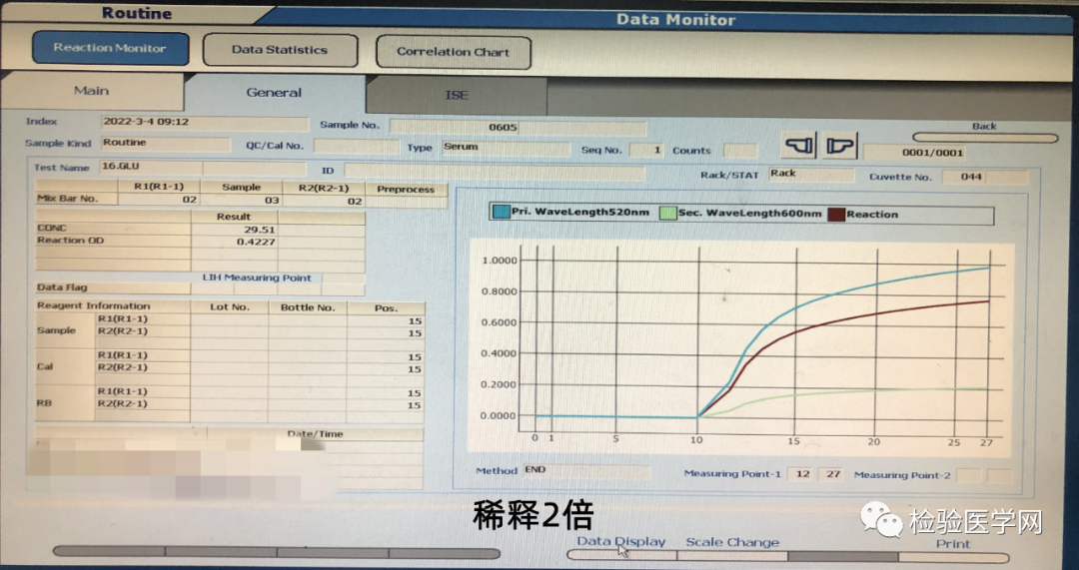Open the Reaction Monitor view
The image size is (1079, 570).
click(109, 48)
